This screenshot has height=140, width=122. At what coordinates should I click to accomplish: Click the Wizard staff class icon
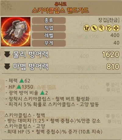point(101,28)
